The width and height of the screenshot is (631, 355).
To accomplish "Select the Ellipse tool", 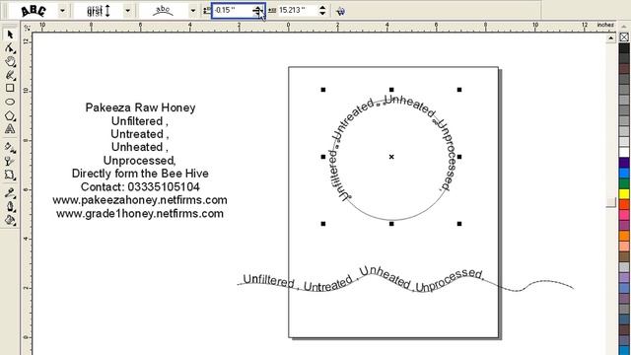I will click(x=10, y=102).
